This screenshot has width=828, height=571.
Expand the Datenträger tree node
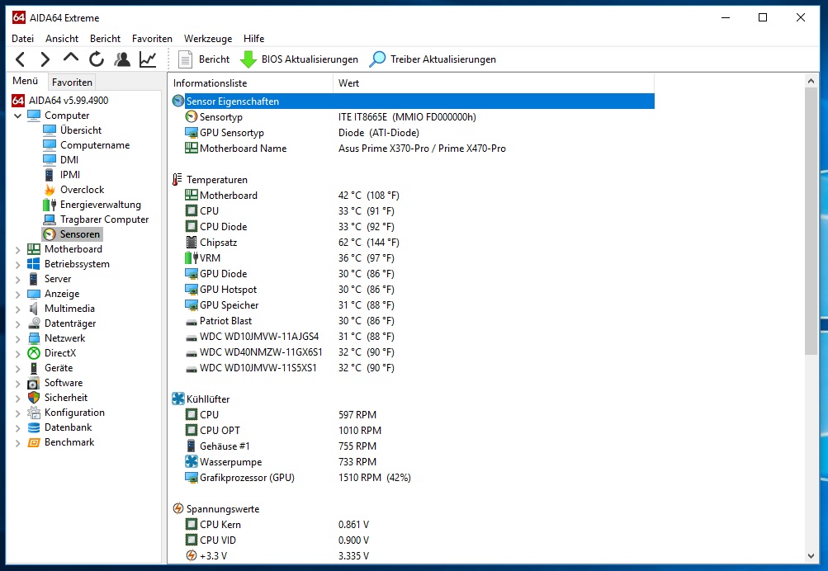(x=18, y=323)
